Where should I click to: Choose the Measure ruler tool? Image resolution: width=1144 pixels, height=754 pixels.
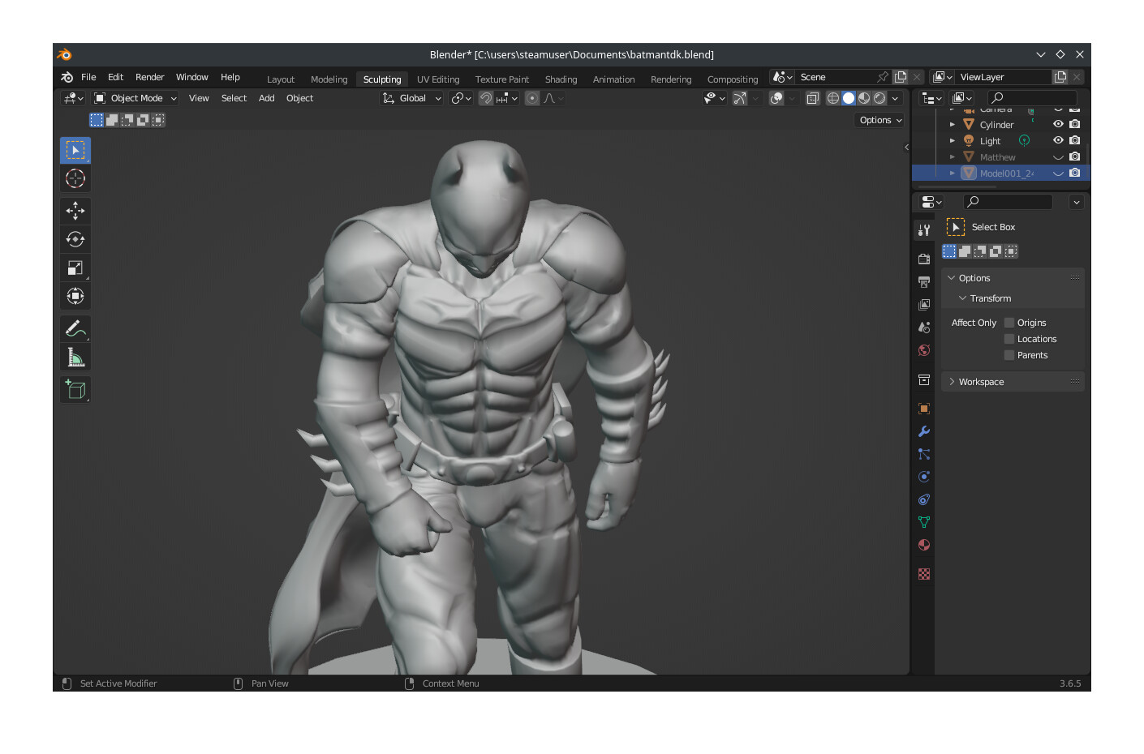75,357
